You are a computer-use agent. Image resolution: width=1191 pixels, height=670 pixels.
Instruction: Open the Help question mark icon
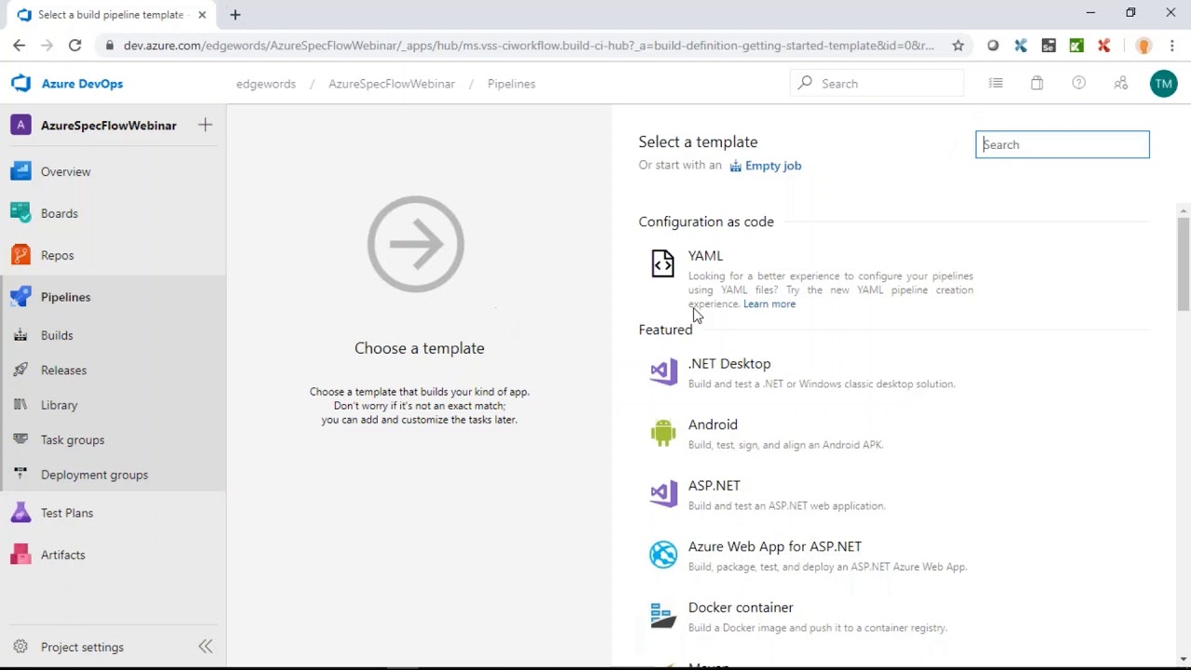click(x=1078, y=83)
